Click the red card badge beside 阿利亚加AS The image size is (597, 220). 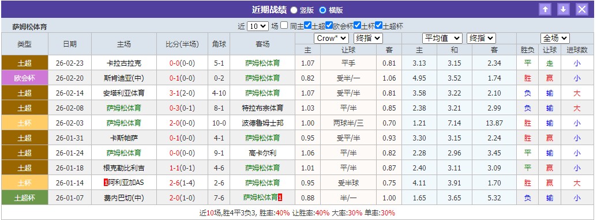pyautogui.click(x=106, y=183)
